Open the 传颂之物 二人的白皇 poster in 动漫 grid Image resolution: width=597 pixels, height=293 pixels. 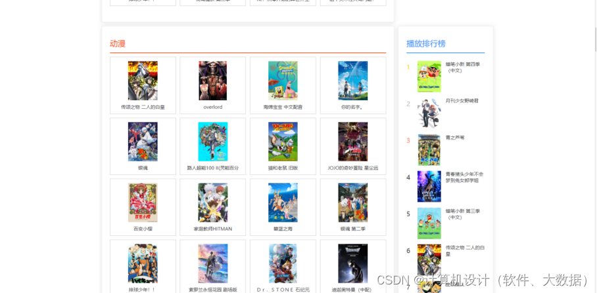[143, 81]
